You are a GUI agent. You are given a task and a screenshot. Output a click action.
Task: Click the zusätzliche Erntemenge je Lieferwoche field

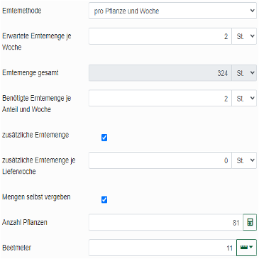[x=160, y=160]
